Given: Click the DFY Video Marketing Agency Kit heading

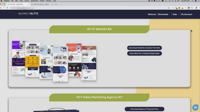Looking at the screenshot, I should pos(99,97).
